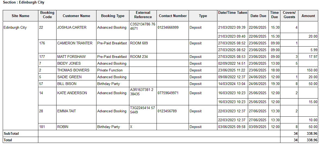Click the External Reference column header
The width and height of the screenshot is (322, 144).
click(143, 15)
